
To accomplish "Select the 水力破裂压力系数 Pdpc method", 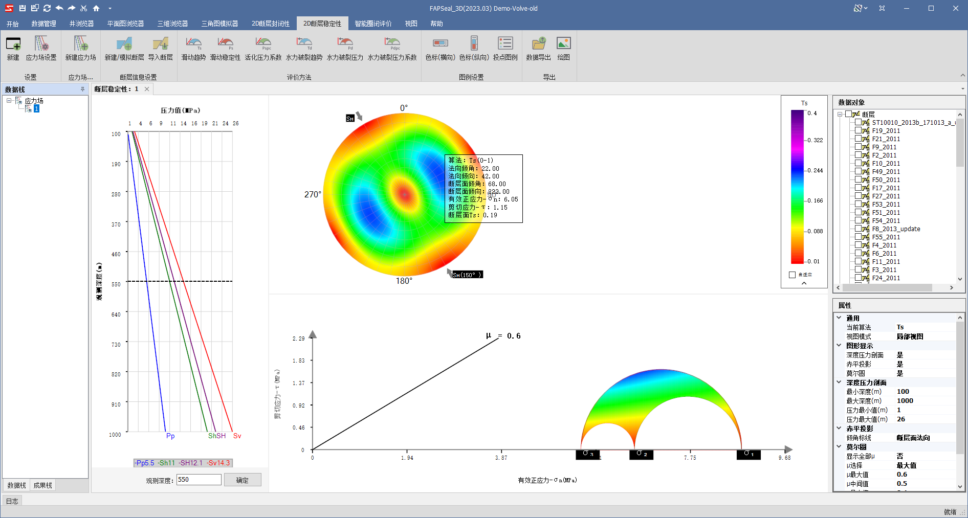I will tap(392, 49).
